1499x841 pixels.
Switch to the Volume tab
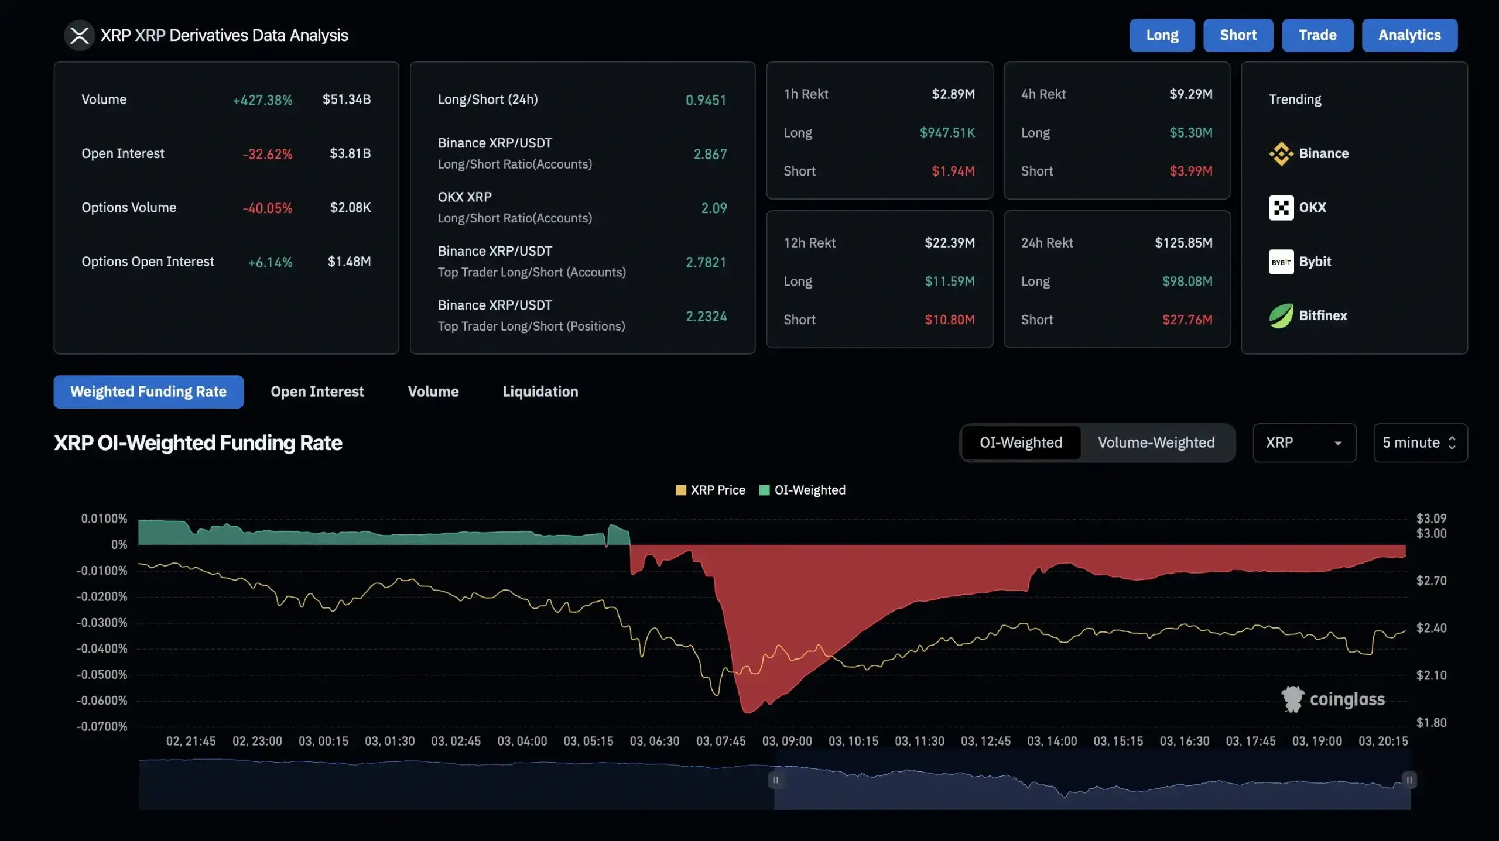[x=433, y=392]
